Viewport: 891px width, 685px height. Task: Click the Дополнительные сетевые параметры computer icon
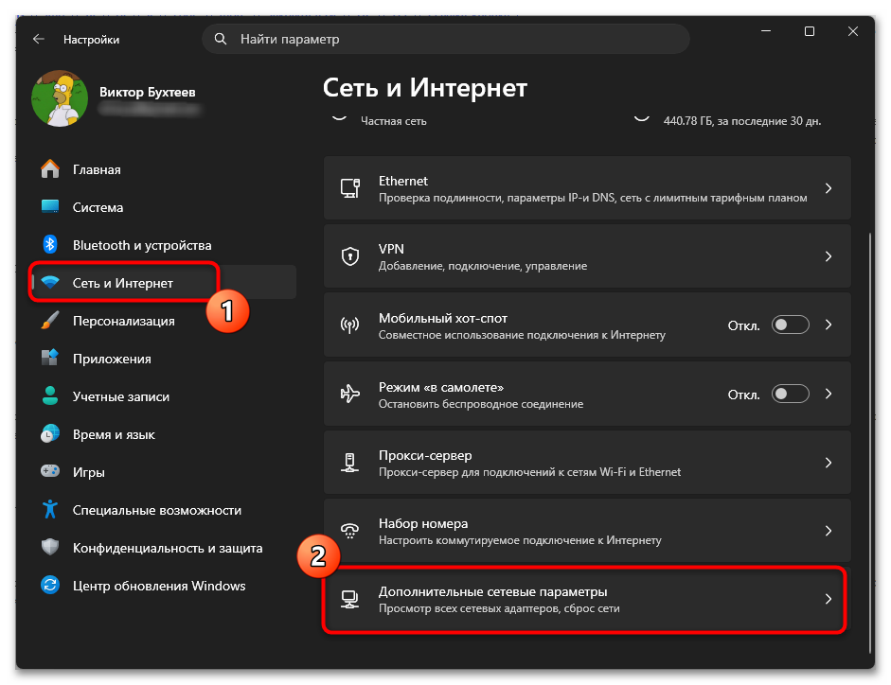(x=350, y=599)
